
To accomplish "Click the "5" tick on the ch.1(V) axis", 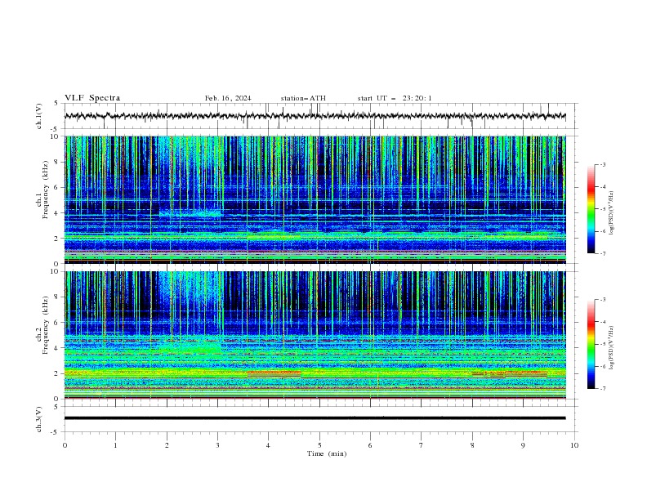I will coord(57,103).
